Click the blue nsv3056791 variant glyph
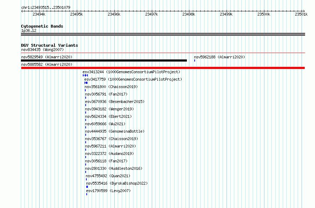The height and width of the screenshot is (208, 315). [x=86, y=98]
